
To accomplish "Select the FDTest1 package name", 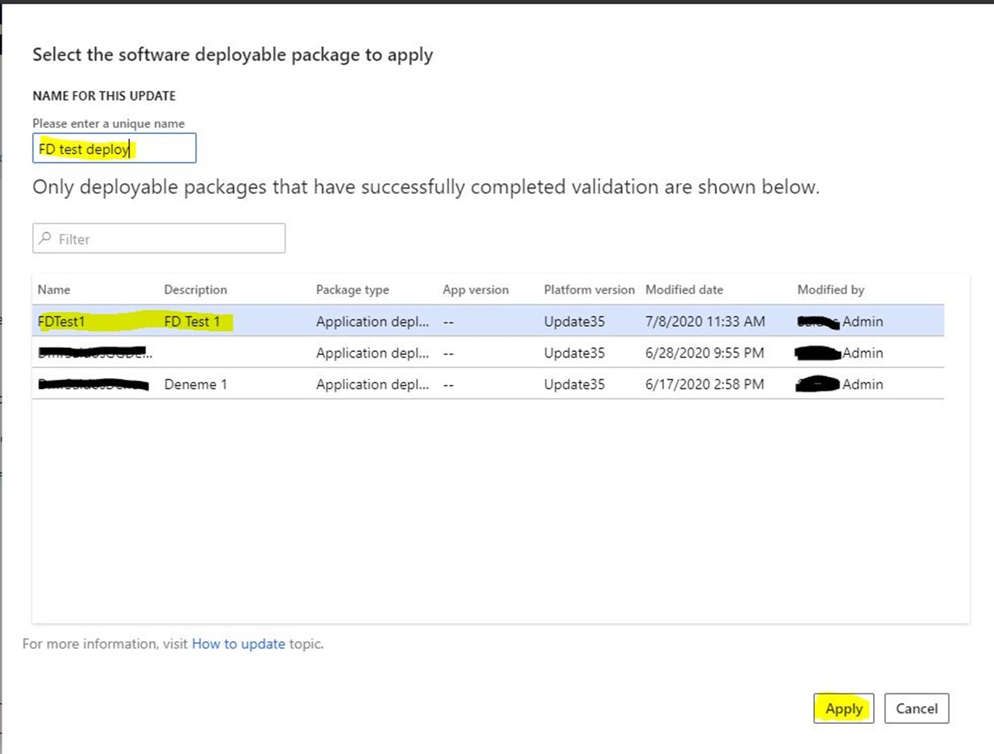I will pyautogui.click(x=62, y=322).
